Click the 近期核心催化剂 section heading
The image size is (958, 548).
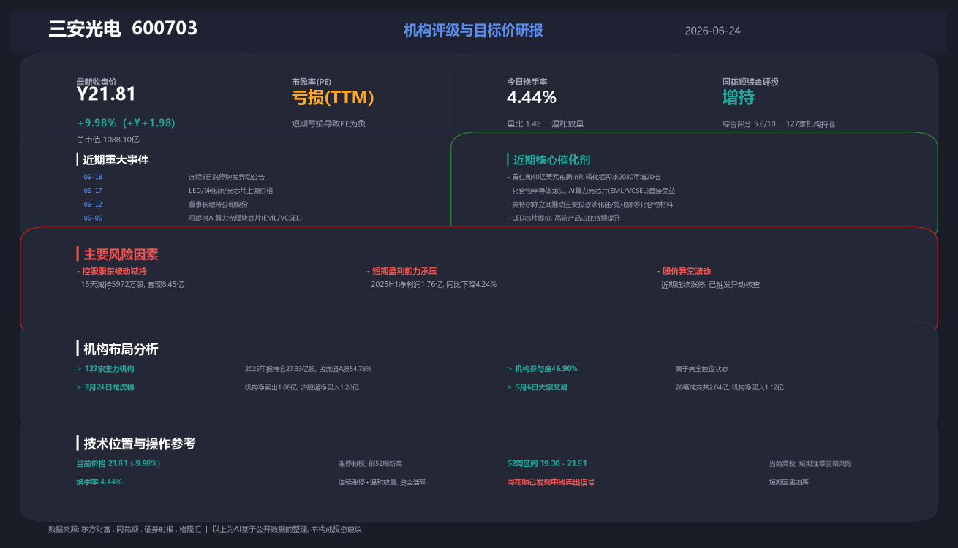click(x=551, y=159)
